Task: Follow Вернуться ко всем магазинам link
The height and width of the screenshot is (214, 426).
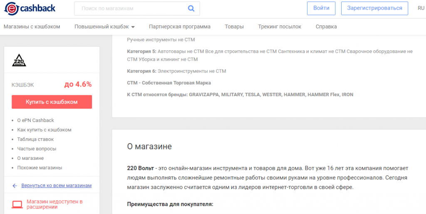Action: tap(56, 186)
